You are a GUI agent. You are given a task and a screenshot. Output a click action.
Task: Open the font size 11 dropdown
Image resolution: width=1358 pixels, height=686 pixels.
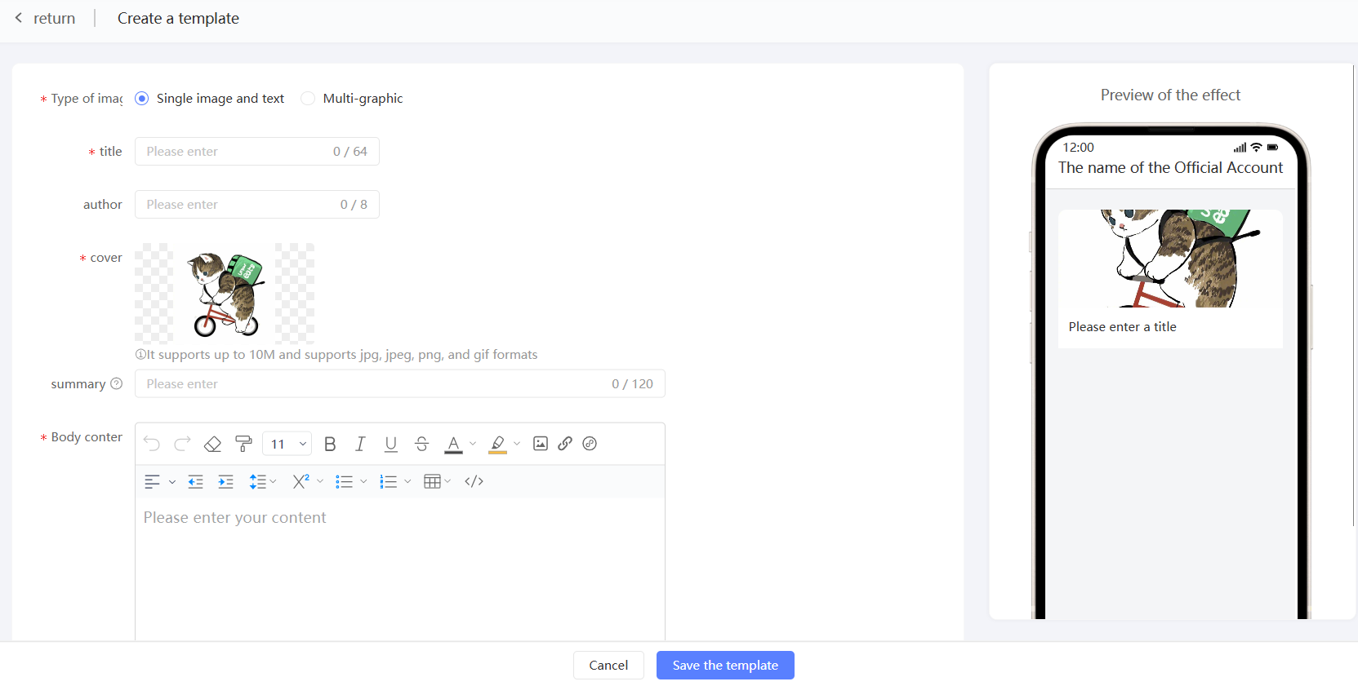point(287,444)
